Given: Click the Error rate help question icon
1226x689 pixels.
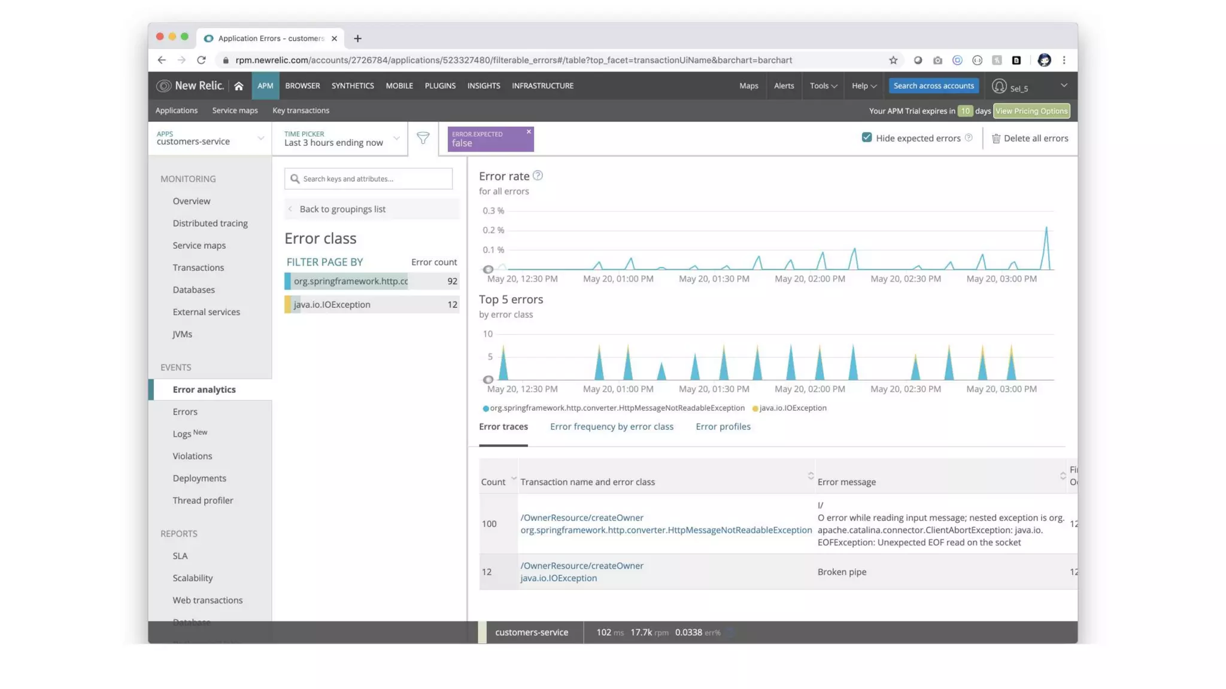Looking at the screenshot, I should (538, 175).
